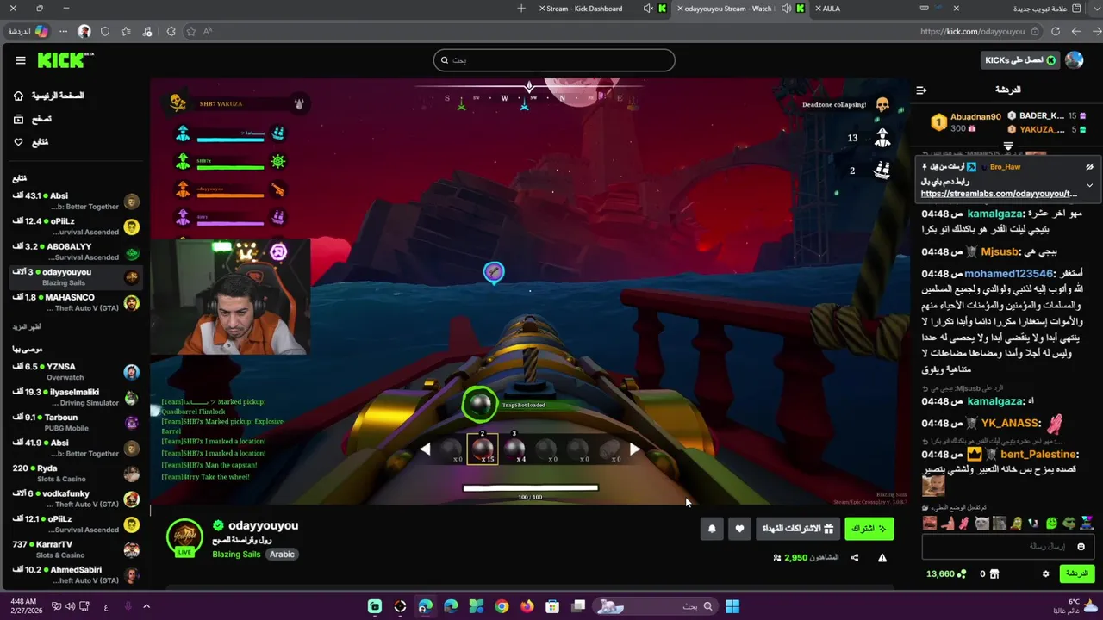Open the user profile avatar menu
The width and height of the screenshot is (1103, 620).
(1075, 60)
